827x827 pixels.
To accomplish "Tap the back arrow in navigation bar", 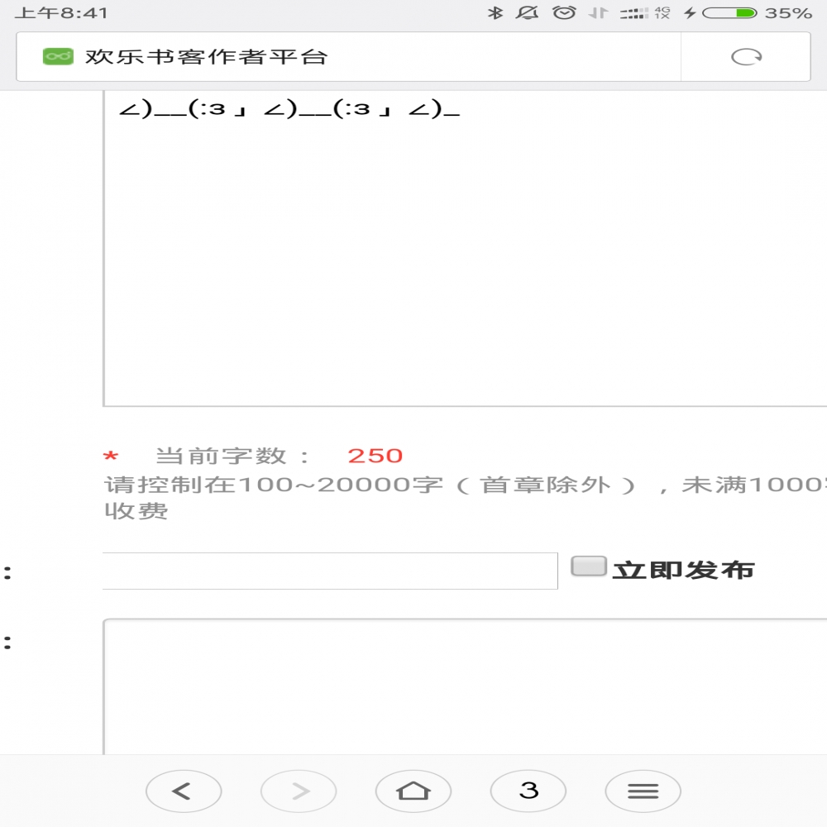I will tap(184, 791).
